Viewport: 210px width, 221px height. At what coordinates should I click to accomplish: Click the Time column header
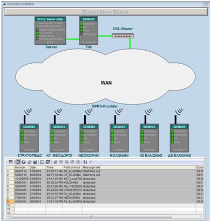click(x=55, y=167)
